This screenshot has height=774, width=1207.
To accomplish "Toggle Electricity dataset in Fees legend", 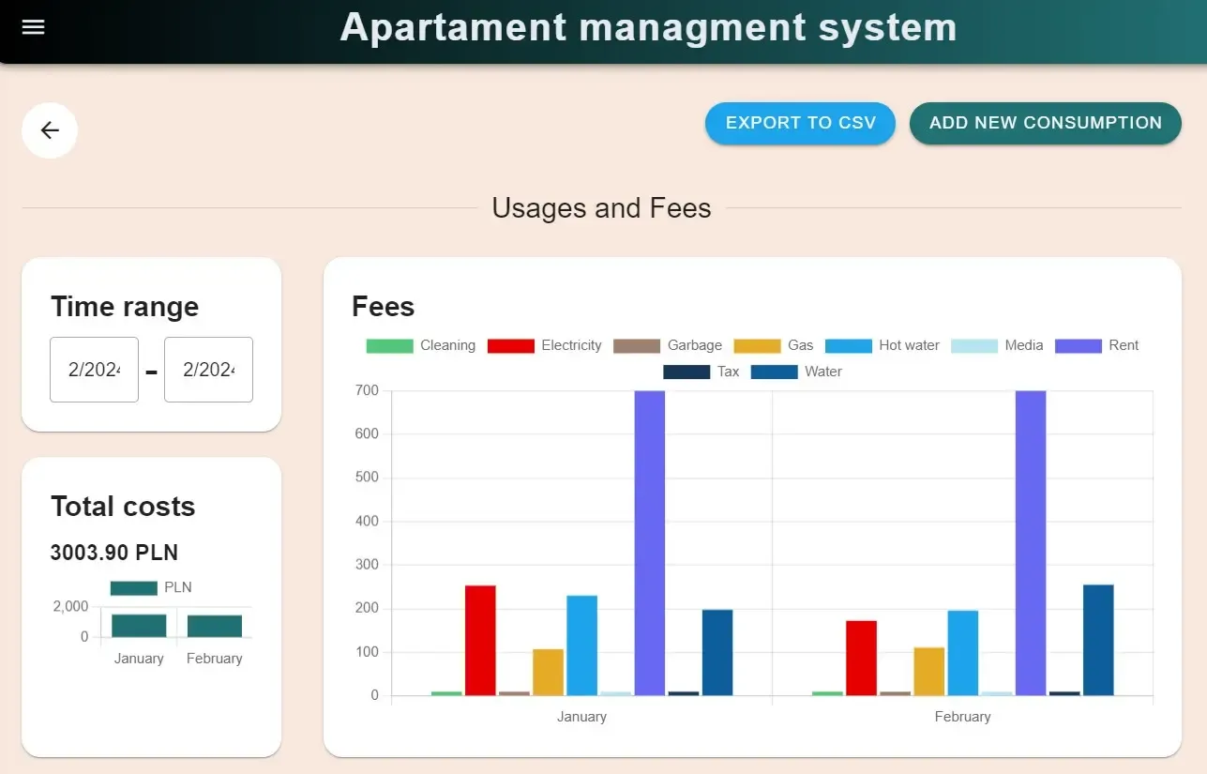I will point(544,345).
